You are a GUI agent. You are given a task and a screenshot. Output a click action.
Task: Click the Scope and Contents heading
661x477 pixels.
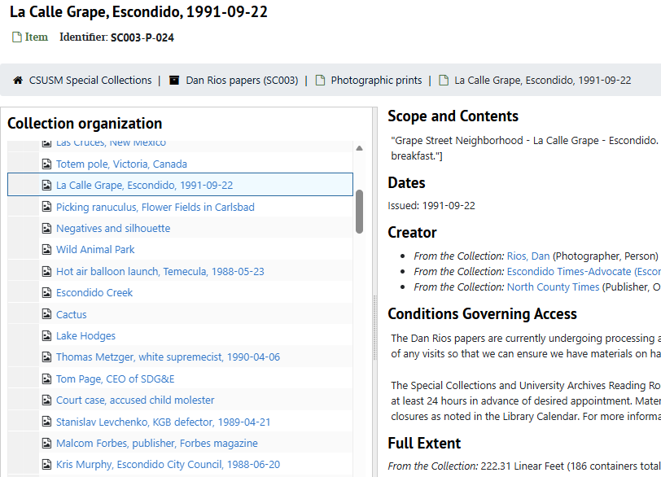[x=453, y=116]
